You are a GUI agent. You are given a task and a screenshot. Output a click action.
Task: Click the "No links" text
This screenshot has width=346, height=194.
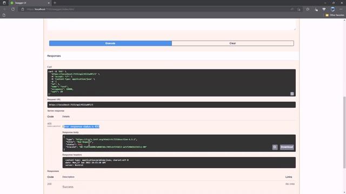(290, 184)
